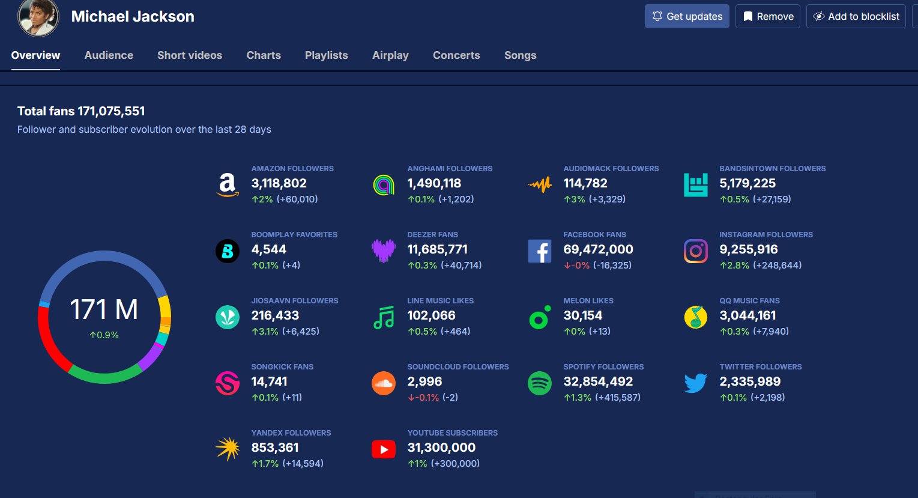Viewport: 918px width, 498px height.
Task: Click the green segment of donut chart
Action: tap(104, 378)
